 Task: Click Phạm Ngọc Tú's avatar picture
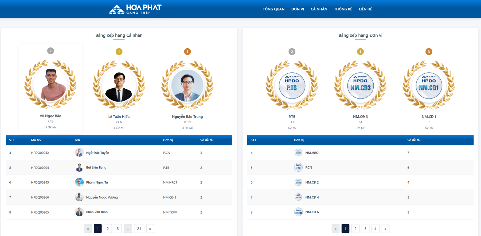pyautogui.click(x=79, y=182)
